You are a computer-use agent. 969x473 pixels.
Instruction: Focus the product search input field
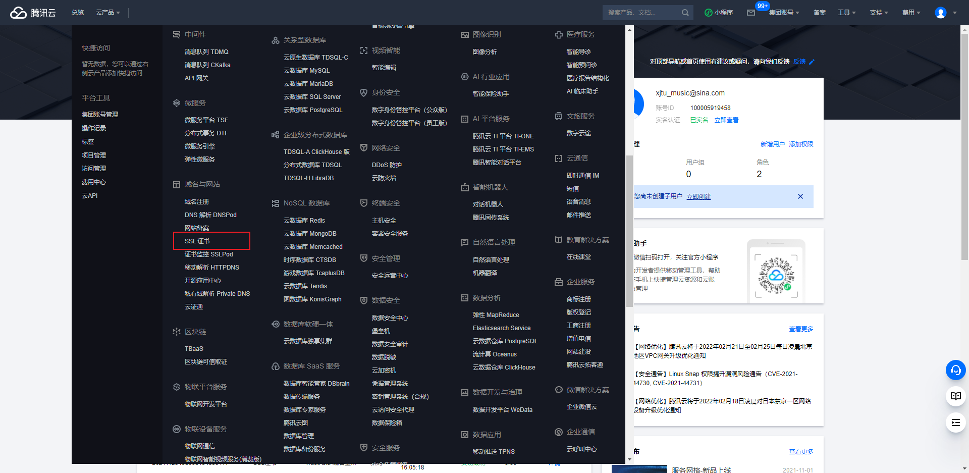click(642, 13)
